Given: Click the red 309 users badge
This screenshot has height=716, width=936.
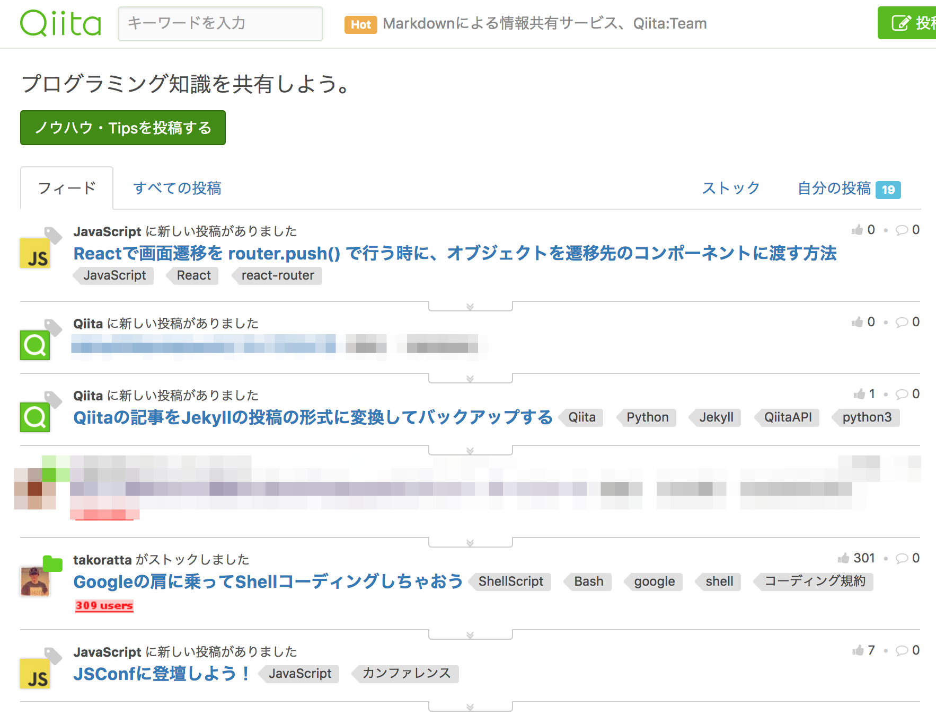Looking at the screenshot, I should [104, 606].
